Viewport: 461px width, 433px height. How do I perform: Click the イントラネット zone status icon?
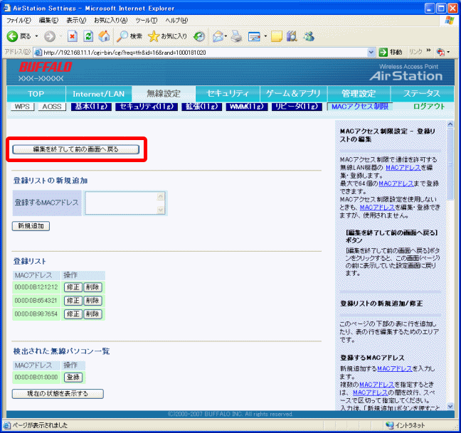click(x=390, y=425)
